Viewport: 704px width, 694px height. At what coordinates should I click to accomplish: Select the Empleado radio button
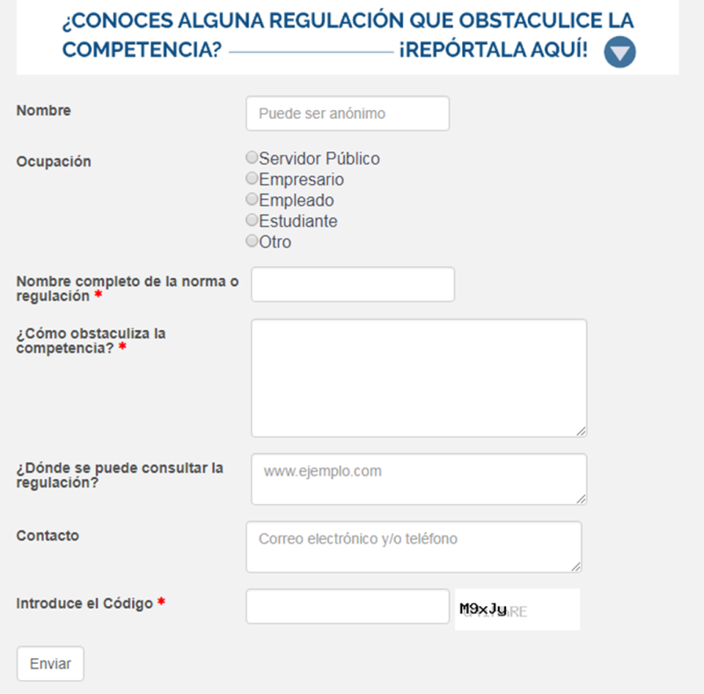tap(252, 199)
